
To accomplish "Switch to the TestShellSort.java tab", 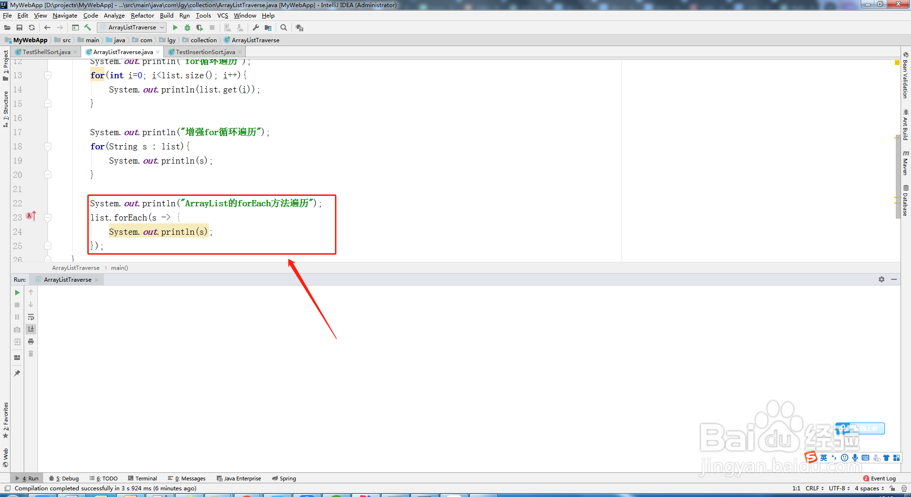I will coord(46,52).
